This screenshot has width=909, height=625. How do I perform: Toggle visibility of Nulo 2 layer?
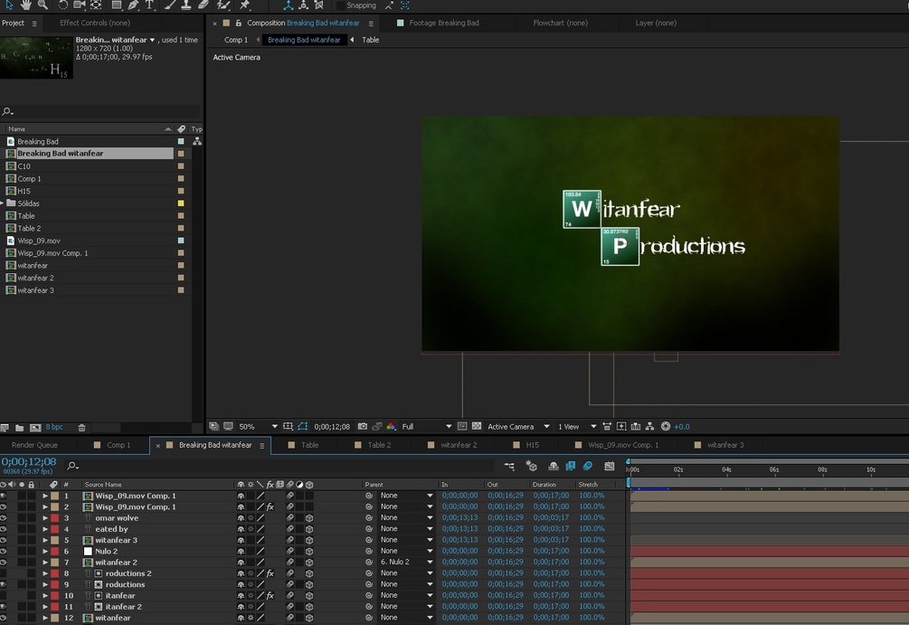coord(4,552)
